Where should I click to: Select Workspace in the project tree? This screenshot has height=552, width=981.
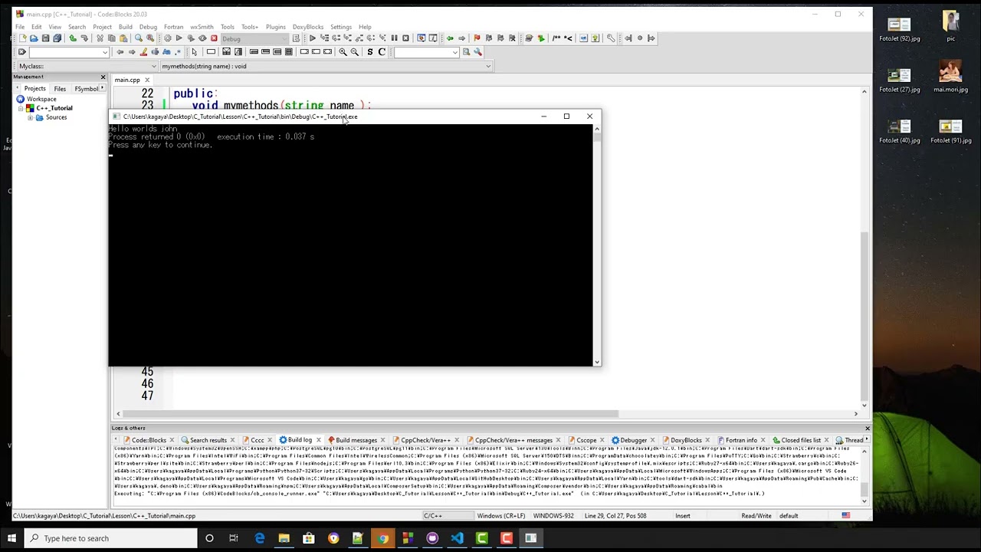point(41,99)
